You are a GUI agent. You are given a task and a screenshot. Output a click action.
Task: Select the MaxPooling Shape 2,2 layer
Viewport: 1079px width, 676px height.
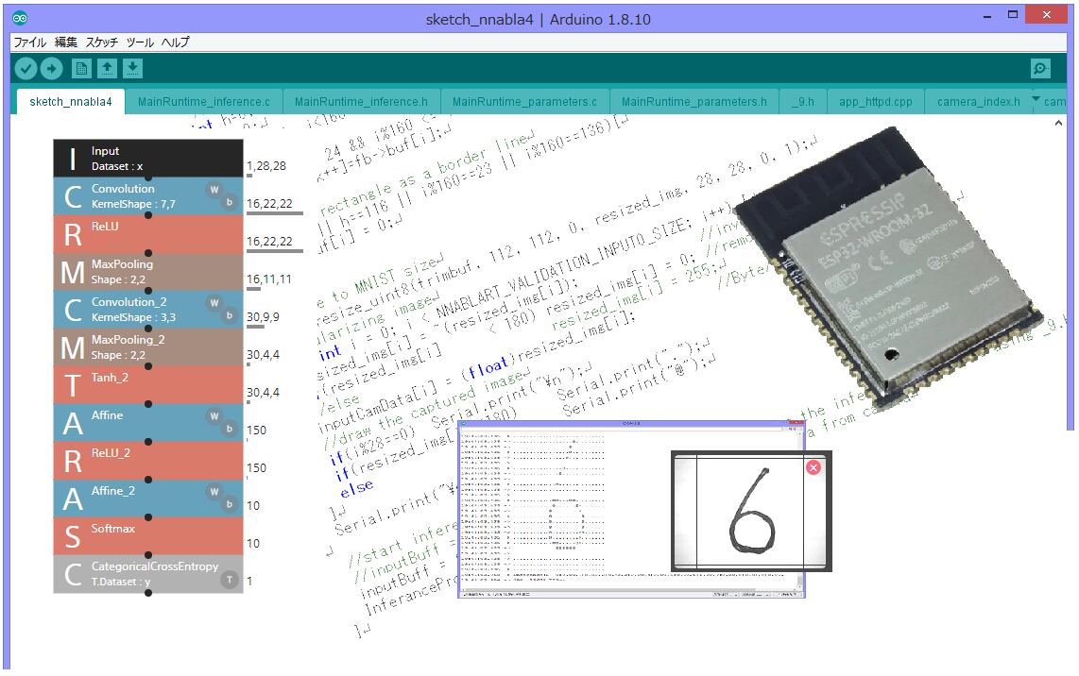(x=148, y=272)
